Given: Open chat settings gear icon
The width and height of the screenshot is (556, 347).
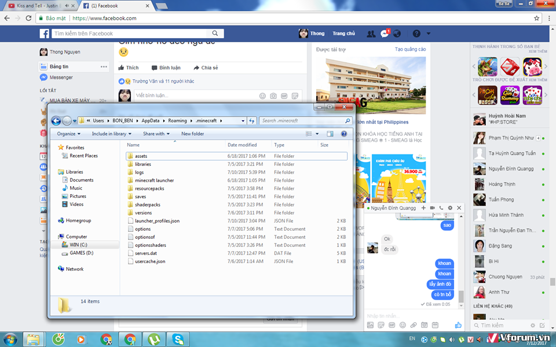Looking at the screenshot, I should tap(450, 208).
